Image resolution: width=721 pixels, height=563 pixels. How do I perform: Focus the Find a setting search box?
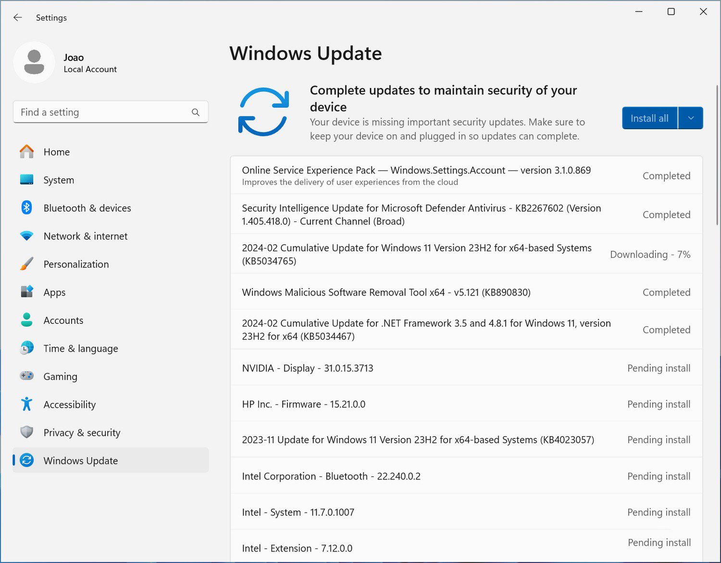(x=111, y=112)
